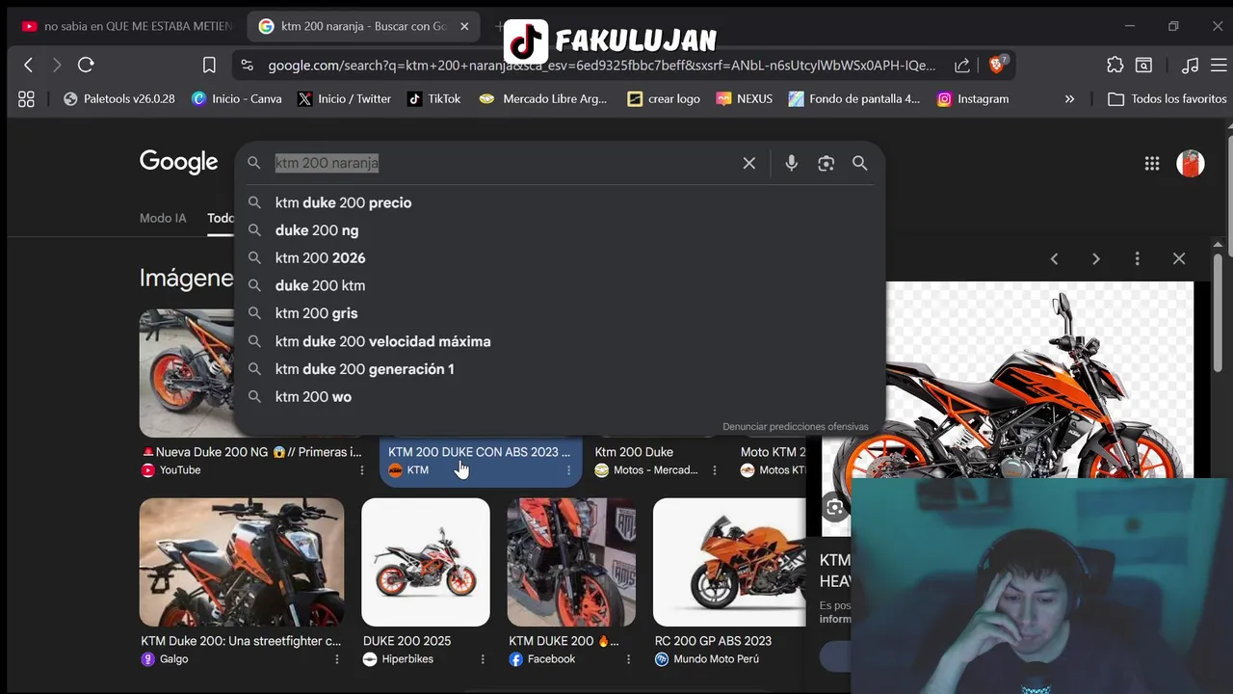The height and width of the screenshot is (694, 1233).
Task: Open Google apps grid icon
Action: 1152,164
